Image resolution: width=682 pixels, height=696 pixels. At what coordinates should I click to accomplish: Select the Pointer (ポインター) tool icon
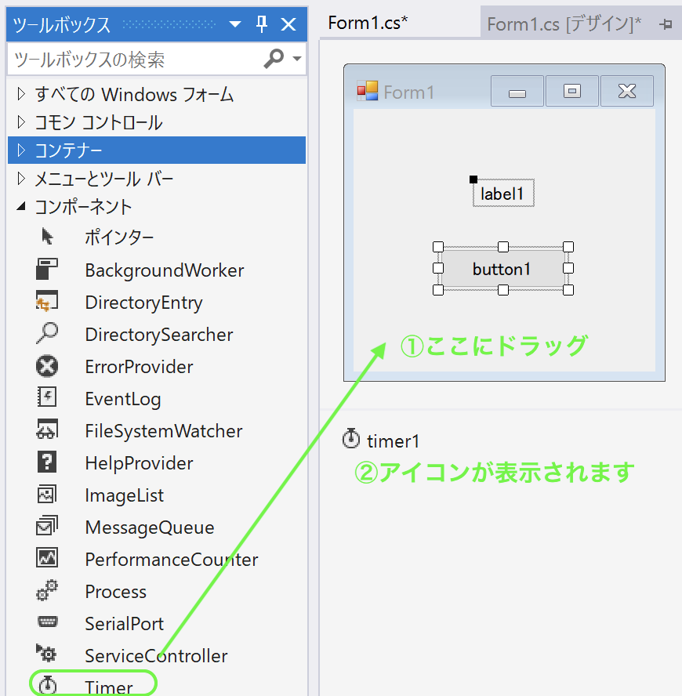[47, 237]
